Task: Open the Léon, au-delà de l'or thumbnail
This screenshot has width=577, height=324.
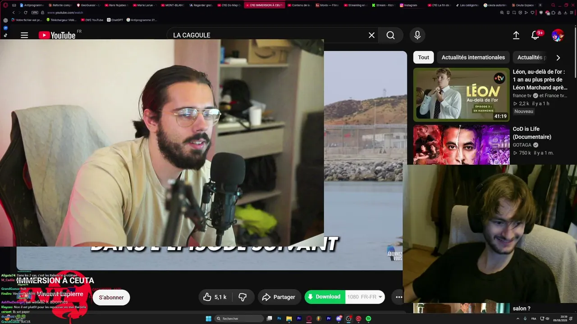Action: [x=461, y=94]
